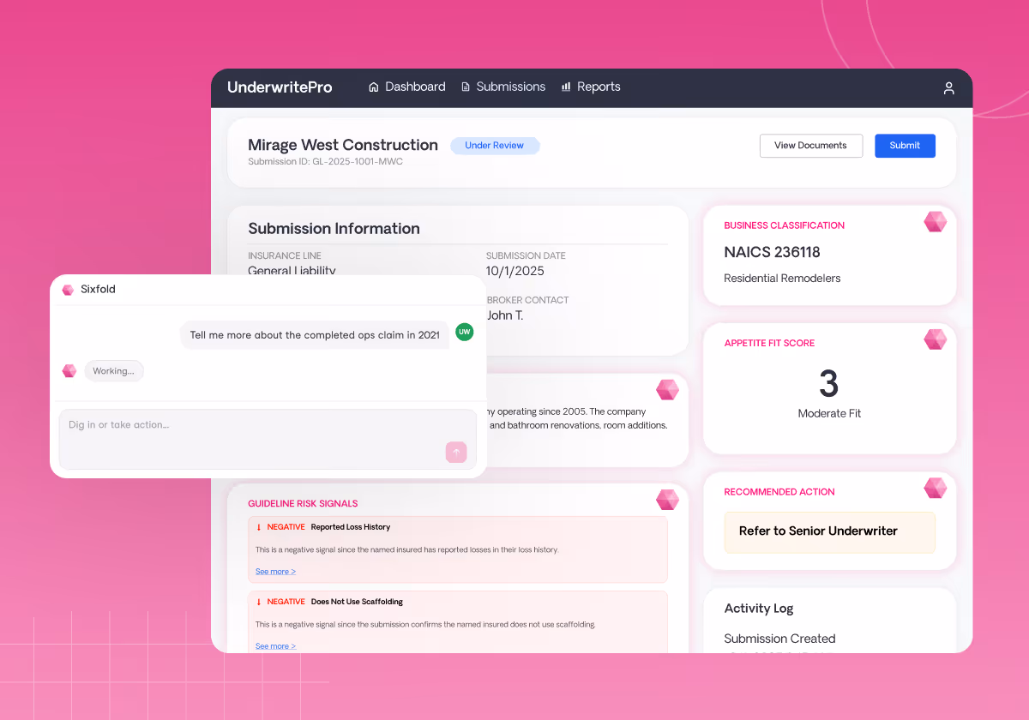This screenshot has width=1029, height=720.
Task: Click the Sixfold gem on Appetite Fit Score card
Action: pyautogui.click(x=936, y=339)
